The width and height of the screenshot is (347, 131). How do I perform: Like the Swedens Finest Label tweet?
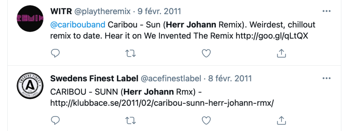206,121
